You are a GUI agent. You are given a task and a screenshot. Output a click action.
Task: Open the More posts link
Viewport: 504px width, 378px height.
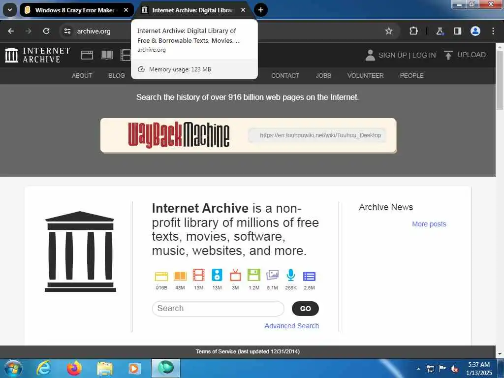tap(429, 224)
